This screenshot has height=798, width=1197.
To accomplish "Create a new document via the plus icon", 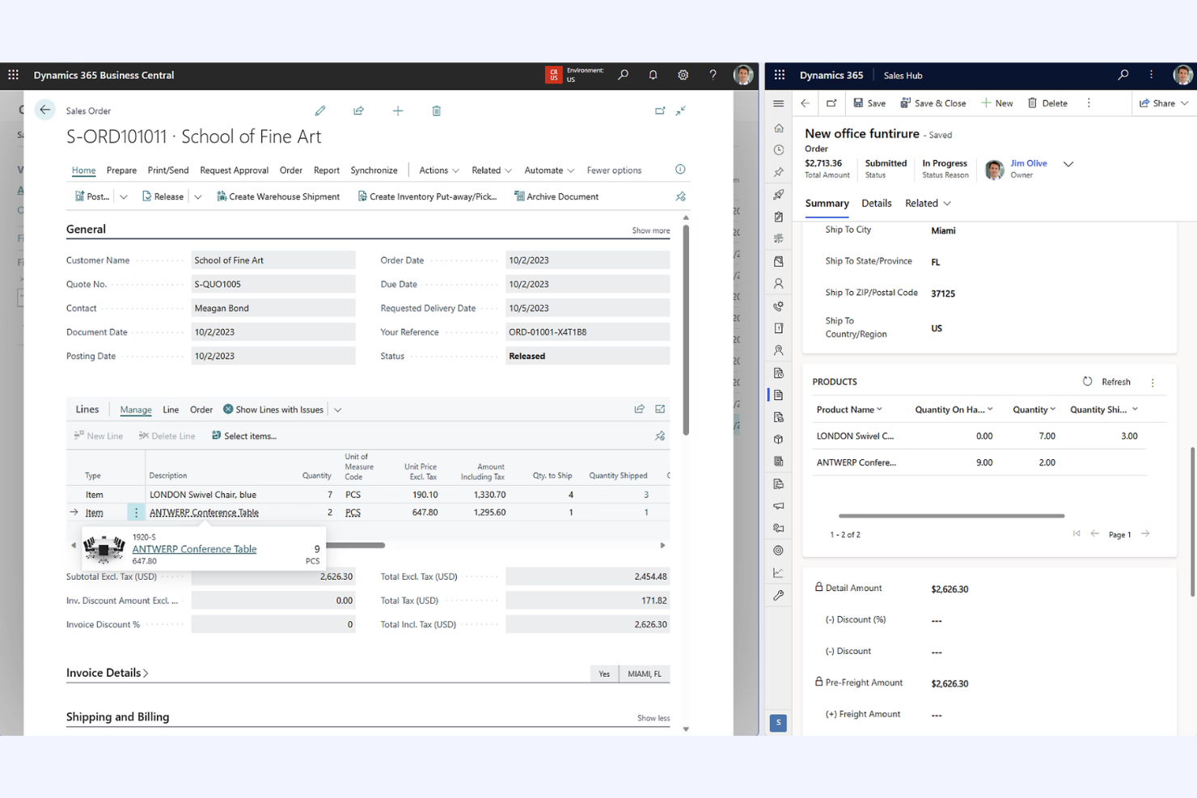I will pyautogui.click(x=397, y=111).
